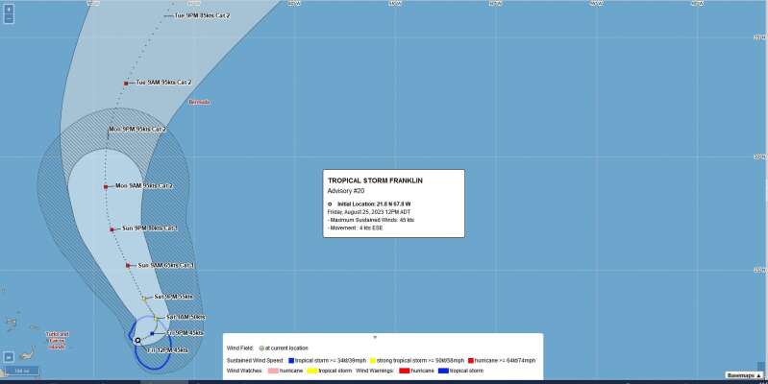
Task: Click the map scale bar
Action: point(21,372)
